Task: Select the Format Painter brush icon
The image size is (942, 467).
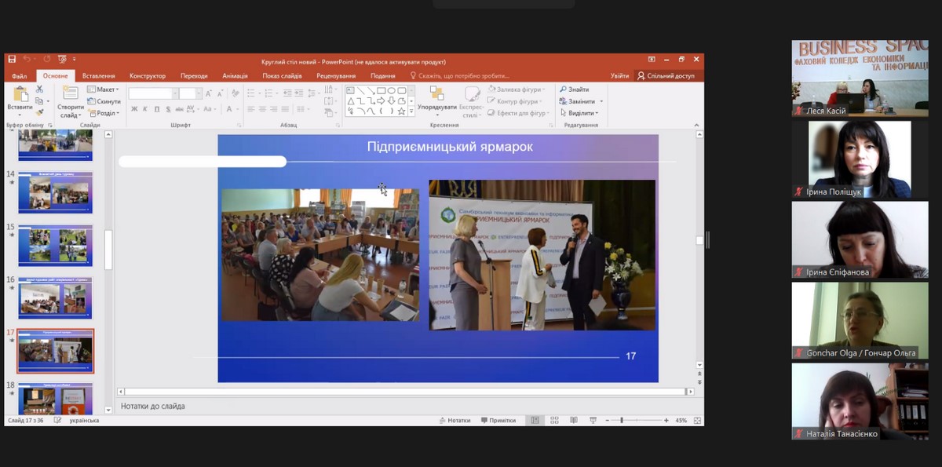Action: coord(39,112)
